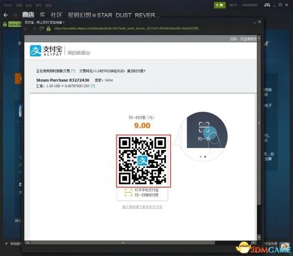Image resolution: width=293 pixels, height=256 pixels.
Task: Minimize the Alipay popup window
Action: coord(255,22)
